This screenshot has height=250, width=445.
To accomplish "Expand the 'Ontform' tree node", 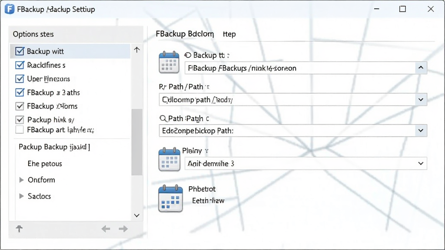I will click(21, 180).
